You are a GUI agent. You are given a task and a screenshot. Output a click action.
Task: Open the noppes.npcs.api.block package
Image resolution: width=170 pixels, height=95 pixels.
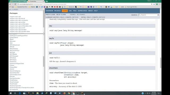(x=17, y=18)
